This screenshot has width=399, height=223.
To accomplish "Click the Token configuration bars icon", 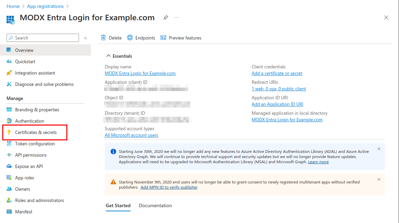I will pos(9,144).
